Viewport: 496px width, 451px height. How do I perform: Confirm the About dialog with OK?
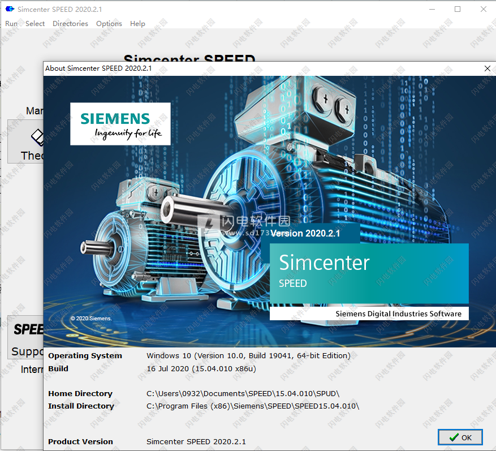point(460,437)
